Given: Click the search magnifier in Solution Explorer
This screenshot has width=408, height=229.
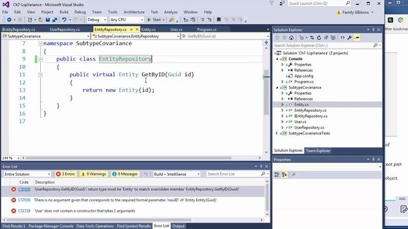Looking at the screenshot, I should [375, 45].
